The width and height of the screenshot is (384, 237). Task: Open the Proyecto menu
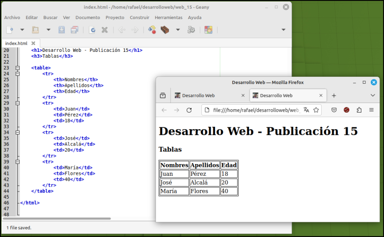tap(115, 18)
